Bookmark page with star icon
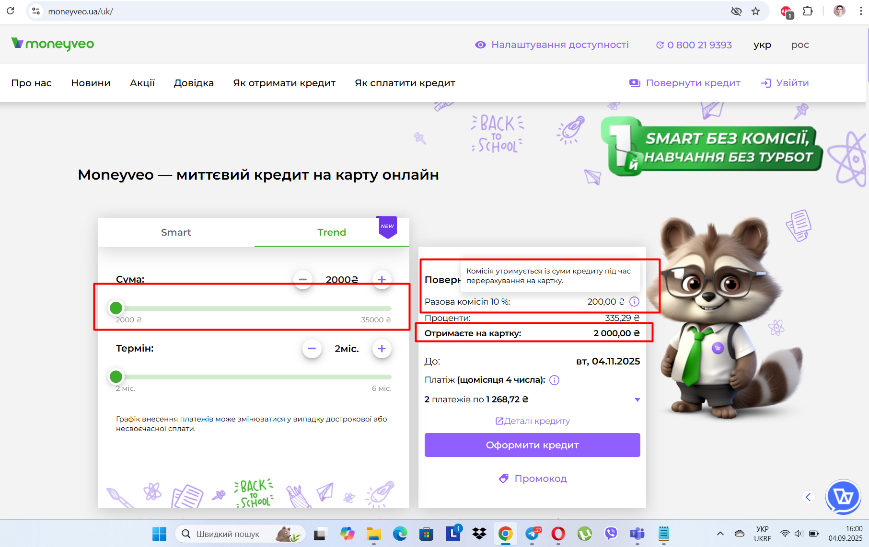 tap(756, 11)
